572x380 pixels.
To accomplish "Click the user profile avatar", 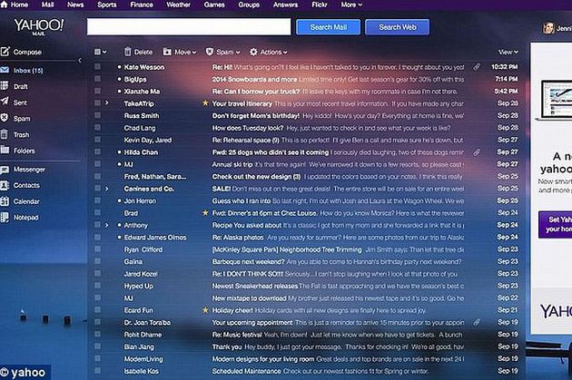I will tap(548, 28).
